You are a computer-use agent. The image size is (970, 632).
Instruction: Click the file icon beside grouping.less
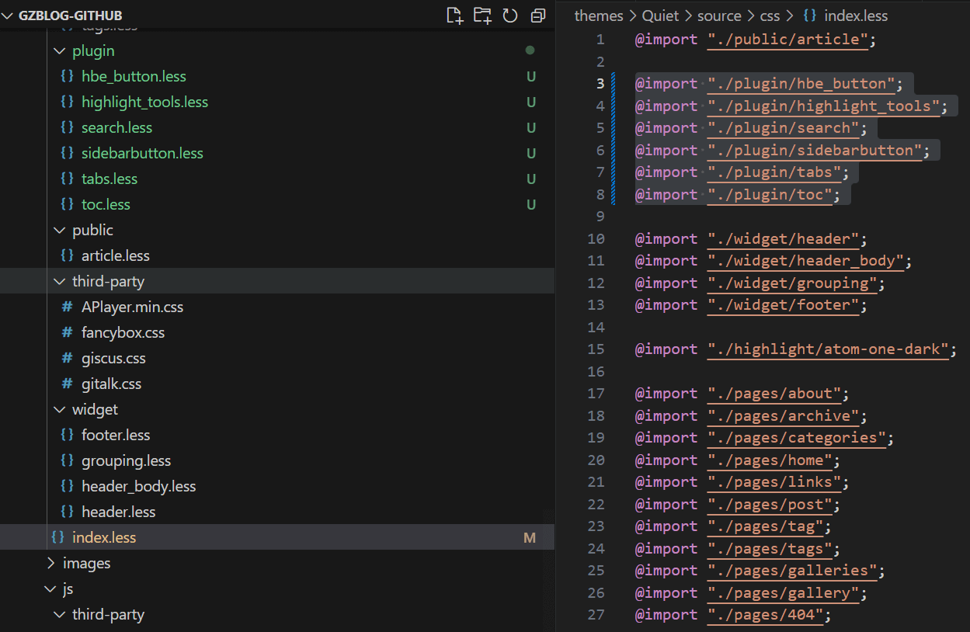click(68, 460)
